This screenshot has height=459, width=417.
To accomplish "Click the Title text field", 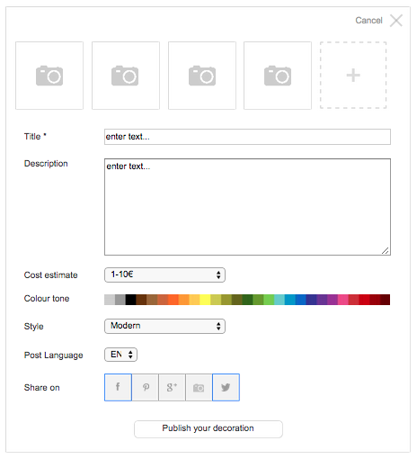I will [x=247, y=137].
